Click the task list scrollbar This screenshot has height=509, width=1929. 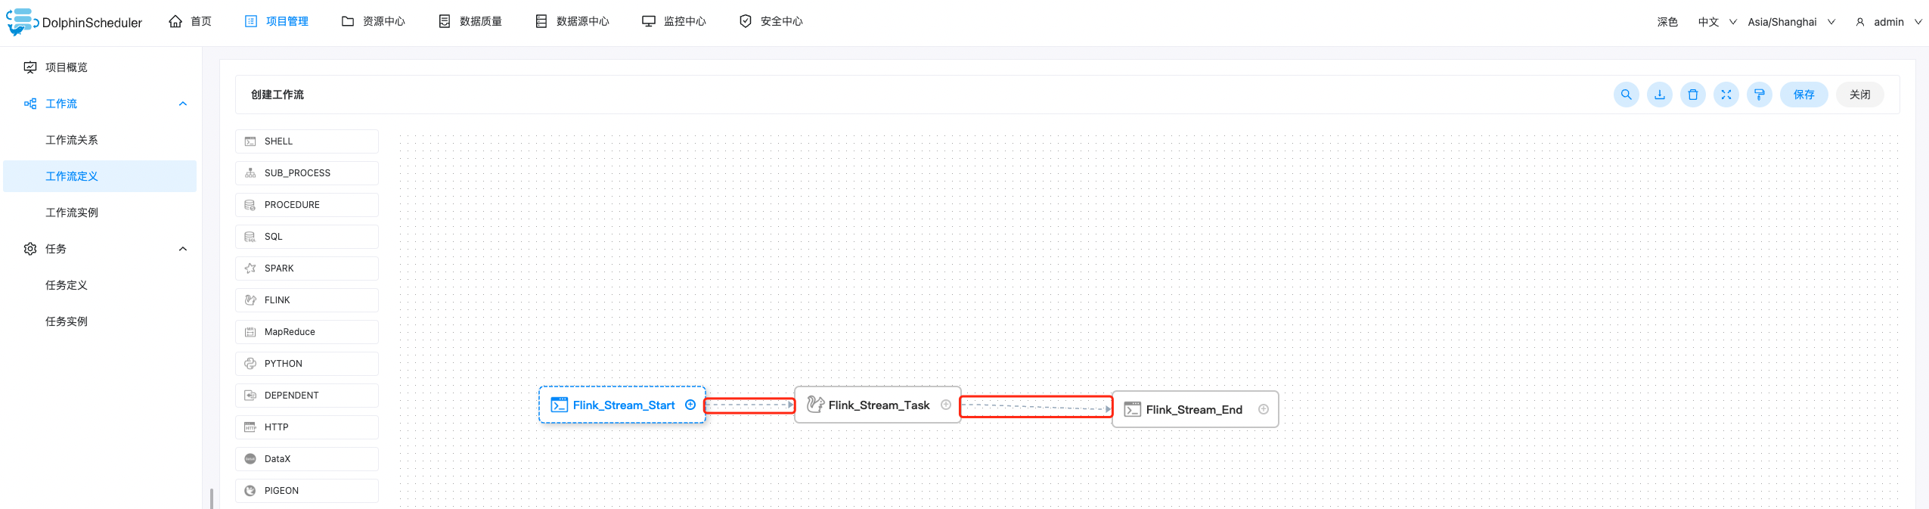point(212,498)
